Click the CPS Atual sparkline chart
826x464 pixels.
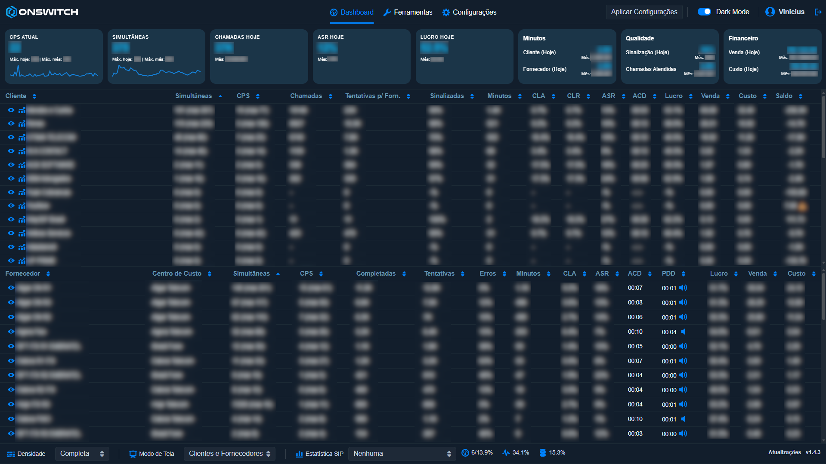54,72
